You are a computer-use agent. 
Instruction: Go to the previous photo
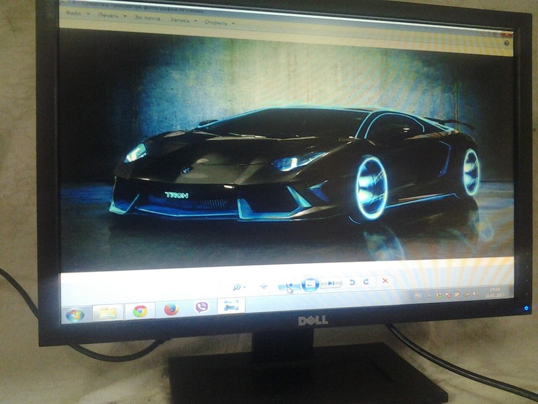[289, 285]
